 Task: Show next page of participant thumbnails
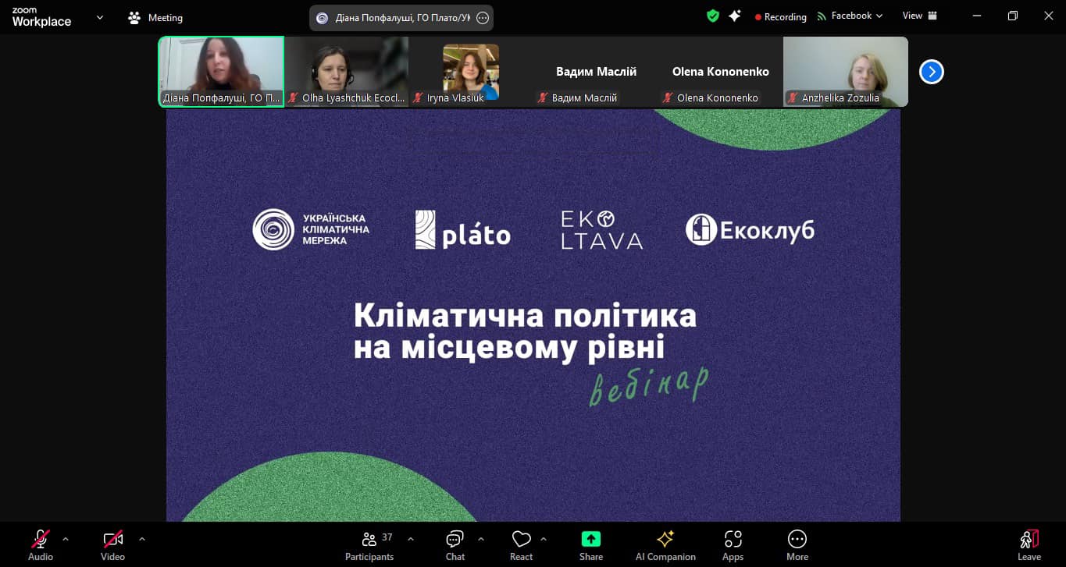tap(932, 72)
